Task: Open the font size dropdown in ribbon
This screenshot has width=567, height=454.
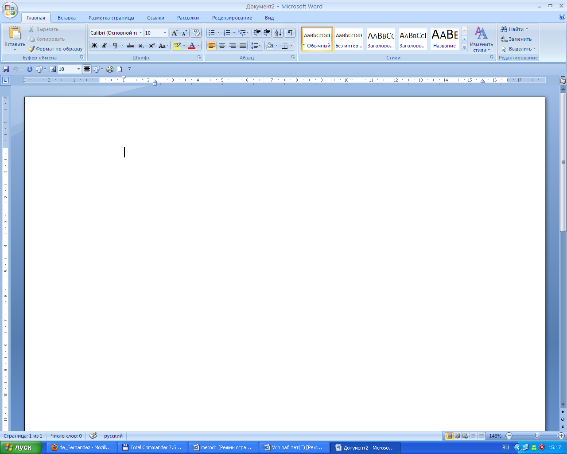Action: pyautogui.click(x=165, y=33)
